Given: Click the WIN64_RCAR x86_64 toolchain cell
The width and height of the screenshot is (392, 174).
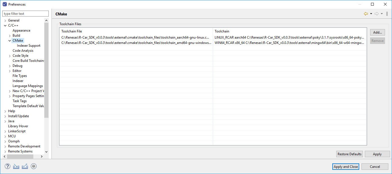Looking at the screenshot, I should click(289, 43).
